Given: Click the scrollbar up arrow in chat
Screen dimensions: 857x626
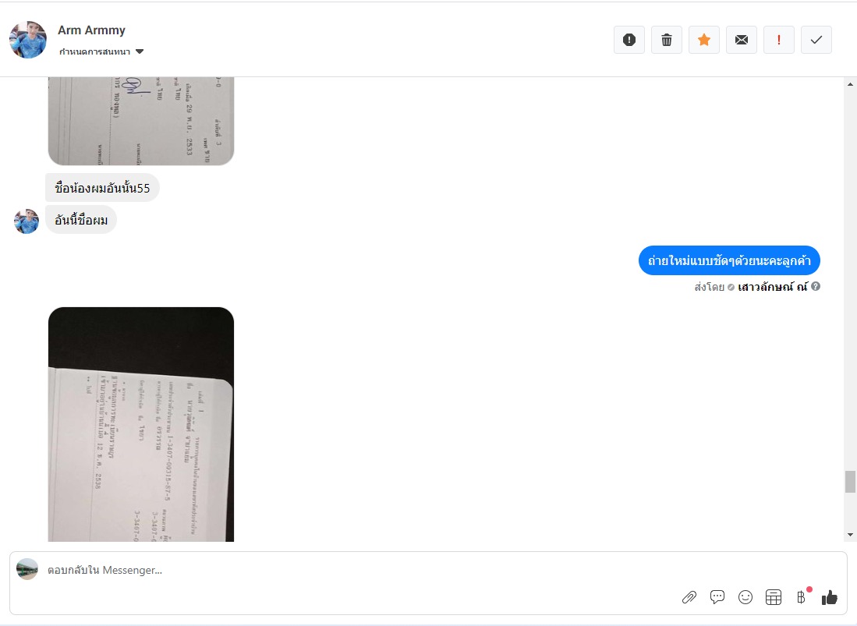Looking at the screenshot, I should pyautogui.click(x=850, y=84).
